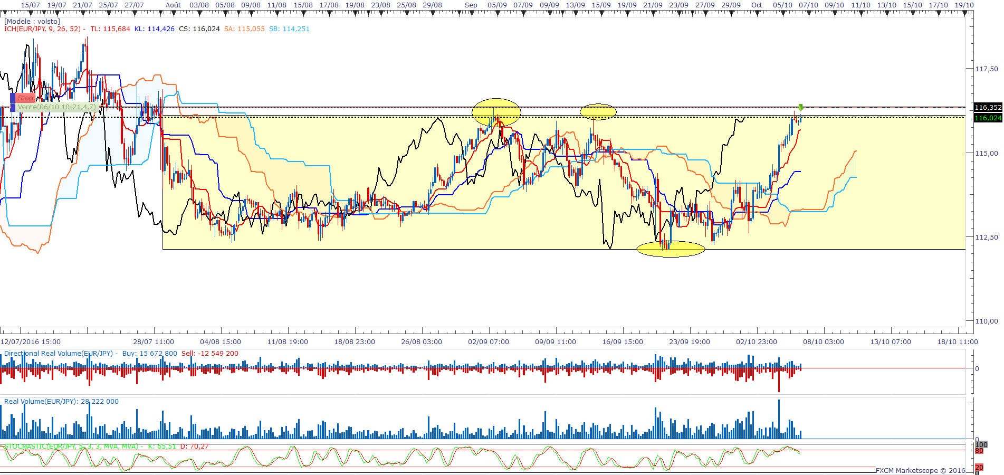Image resolution: width=1004 pixels, height=475 pixels.
Task: Click the green 116,024 current price tag
Action: coord(988,118)
